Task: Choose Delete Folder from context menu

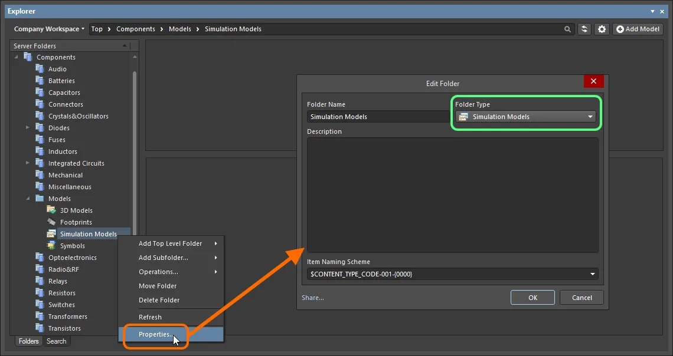Action: pos(171,300)
